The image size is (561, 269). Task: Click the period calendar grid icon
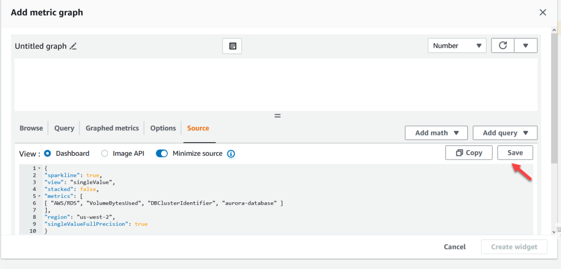[x=232, y=46]
